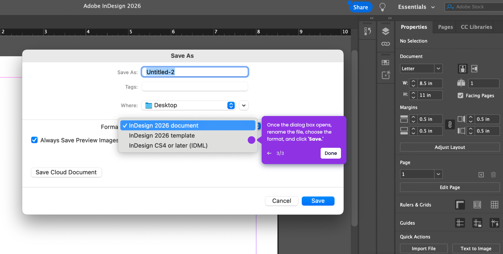
Task: Open the Essentials workspace switcher
Action: 416,7
